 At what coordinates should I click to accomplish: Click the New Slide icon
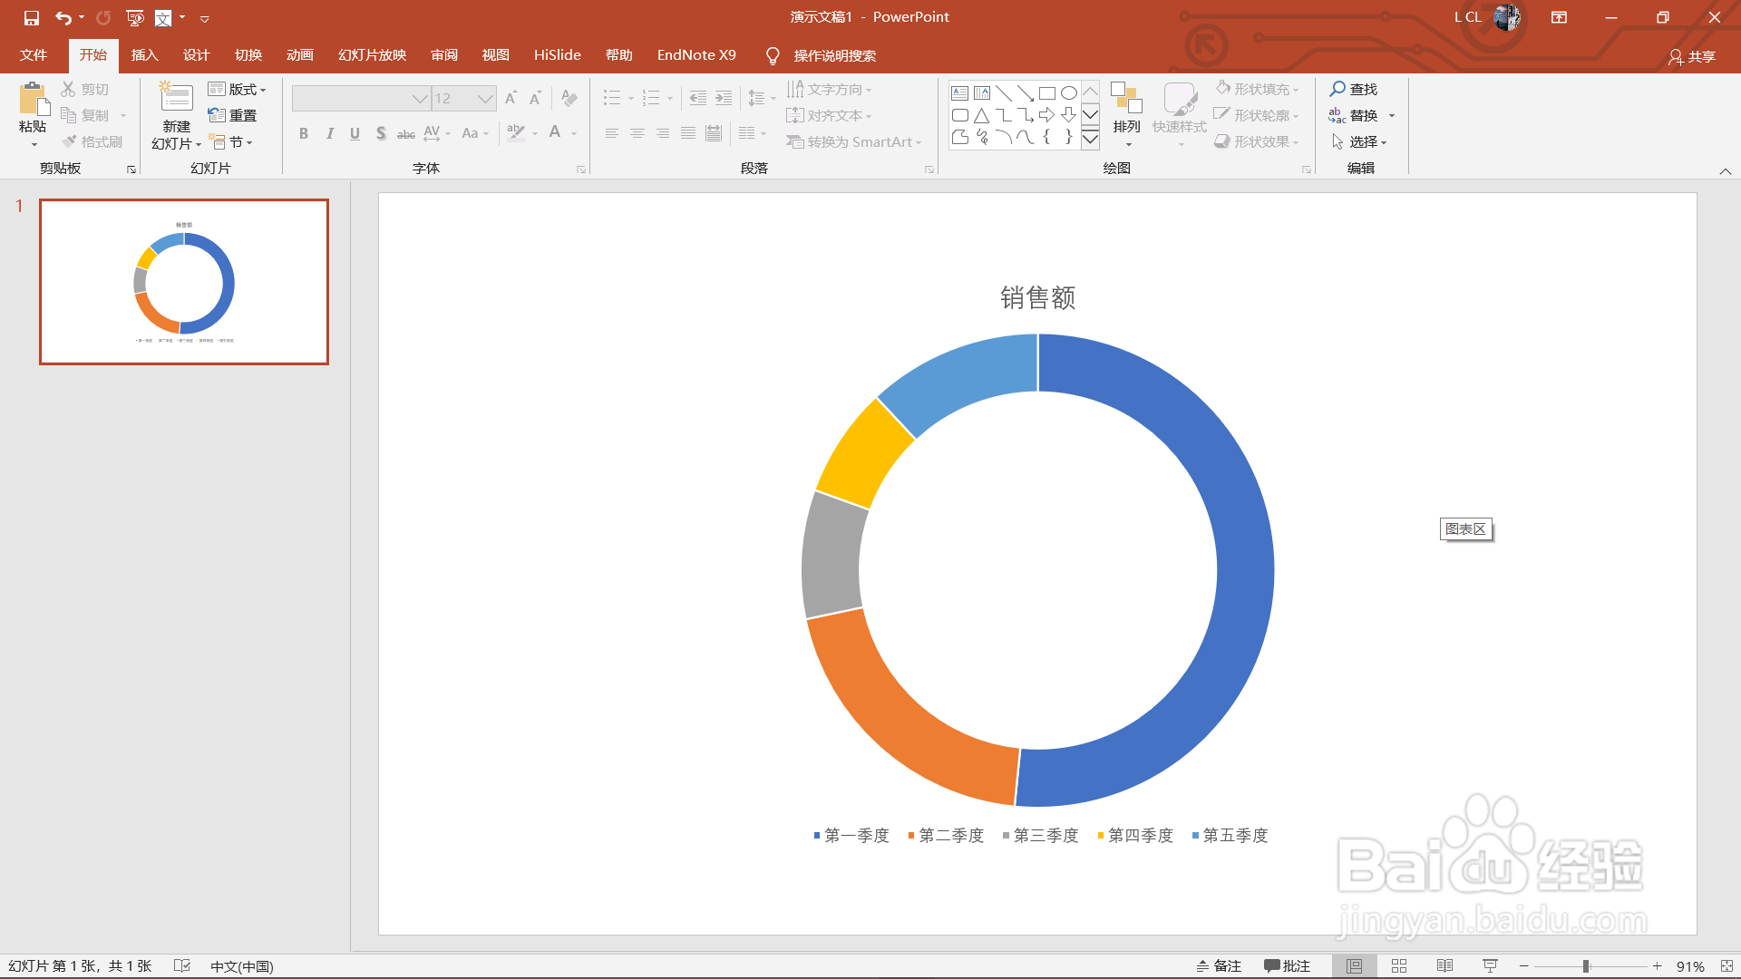[x=176, y=98]
